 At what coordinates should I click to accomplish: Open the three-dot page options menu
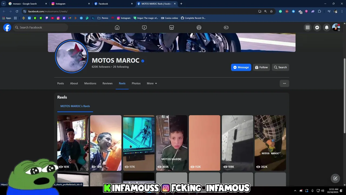pyautogui.click(x=284, y=83)
